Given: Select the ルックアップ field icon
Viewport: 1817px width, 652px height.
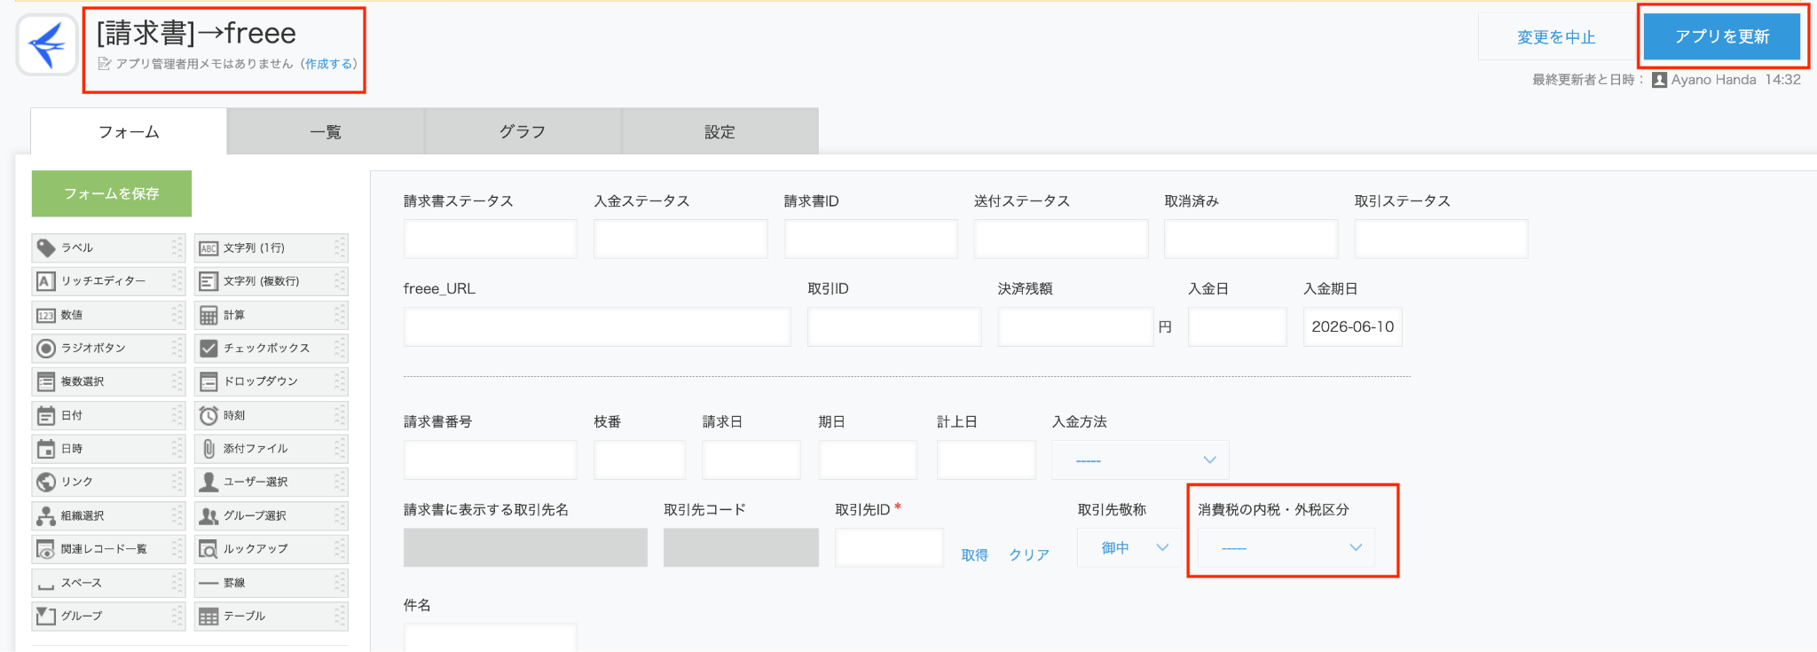Looking at the screenshot, I should [x=208, y=549].
